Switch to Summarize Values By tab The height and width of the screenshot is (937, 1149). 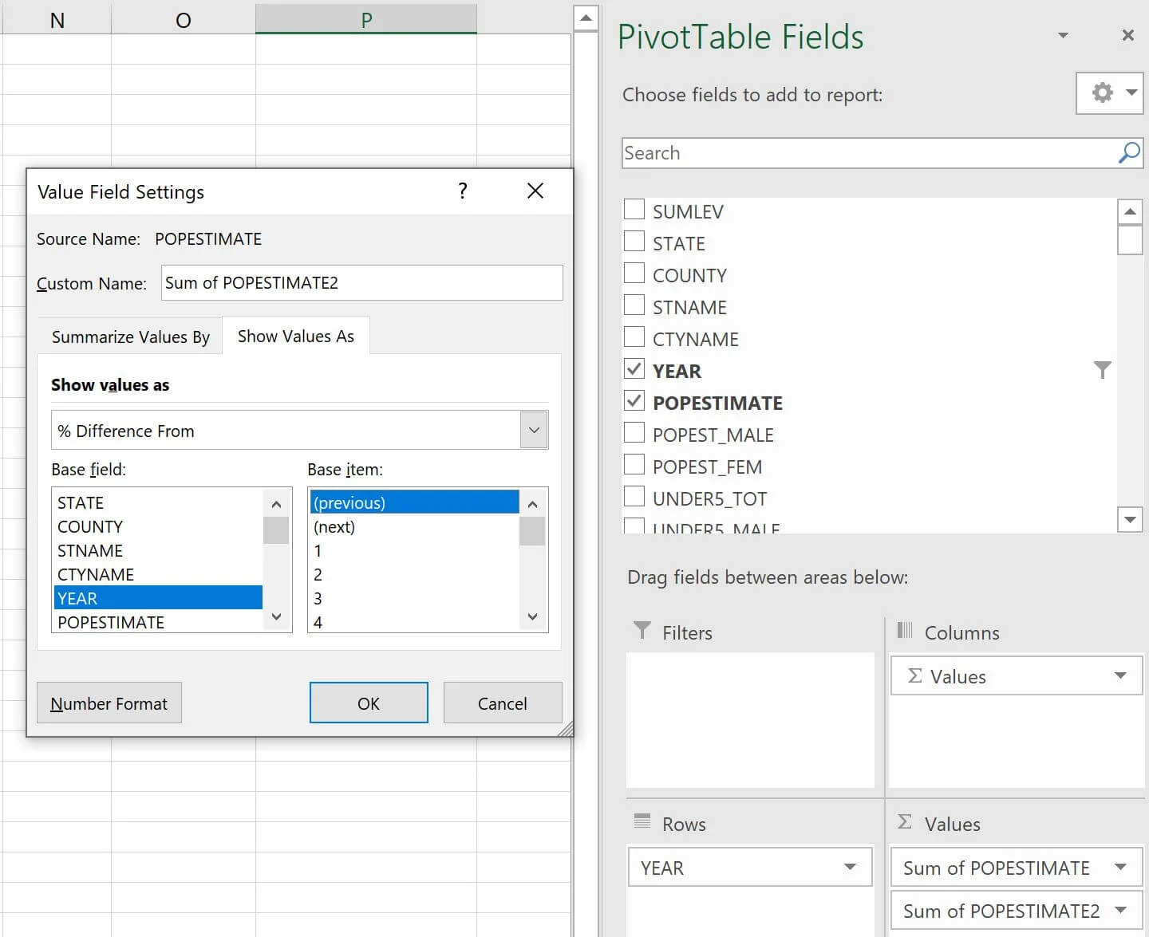(131, 337)
